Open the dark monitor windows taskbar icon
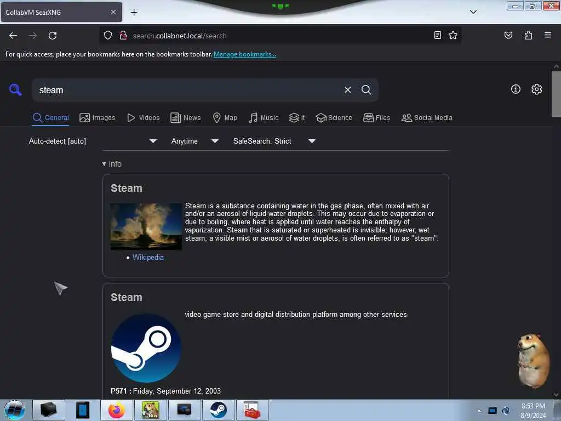This screenshot has height=421, width=561. click(184, 410)
